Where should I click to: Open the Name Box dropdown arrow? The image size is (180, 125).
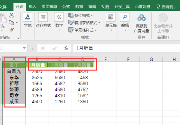click(x=24, y=48)
